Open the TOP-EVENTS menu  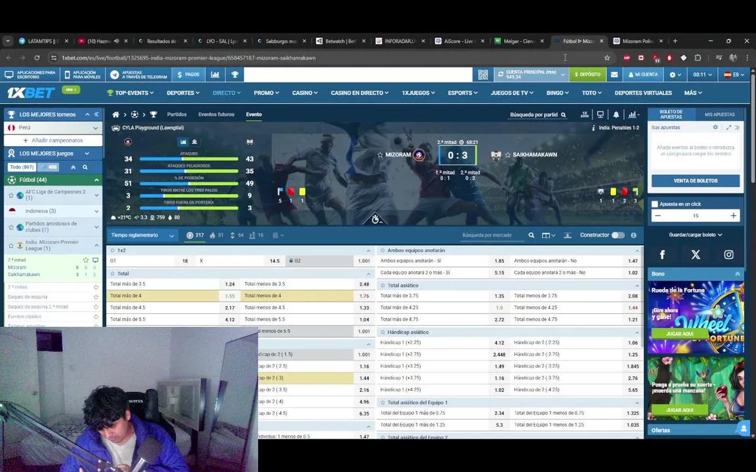coord(130,93)
